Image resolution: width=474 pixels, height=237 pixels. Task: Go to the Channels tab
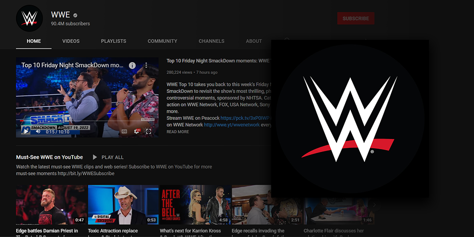tap(211, 41)
